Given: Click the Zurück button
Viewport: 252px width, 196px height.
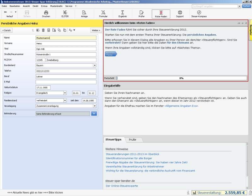Looking at the screenshot, I should (x=7, y=30).
